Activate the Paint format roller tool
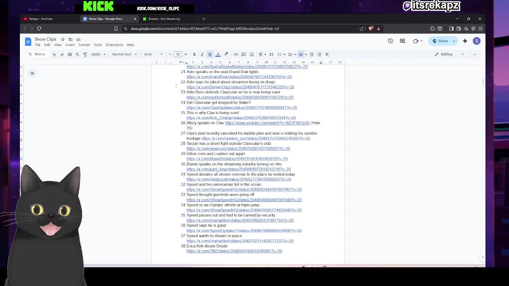The height and width of the screenshot is (286, 509). point(85,54)
